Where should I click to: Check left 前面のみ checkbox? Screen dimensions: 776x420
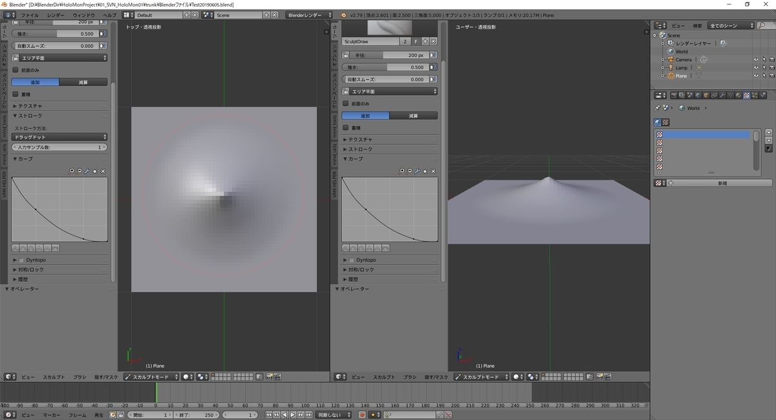click(16, 70)
